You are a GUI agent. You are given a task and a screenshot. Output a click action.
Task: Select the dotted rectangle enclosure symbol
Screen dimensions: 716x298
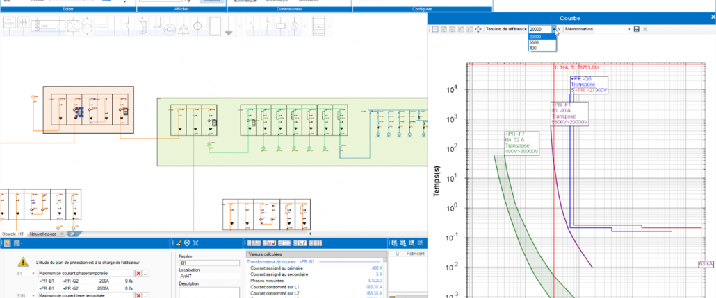point(215,26)
